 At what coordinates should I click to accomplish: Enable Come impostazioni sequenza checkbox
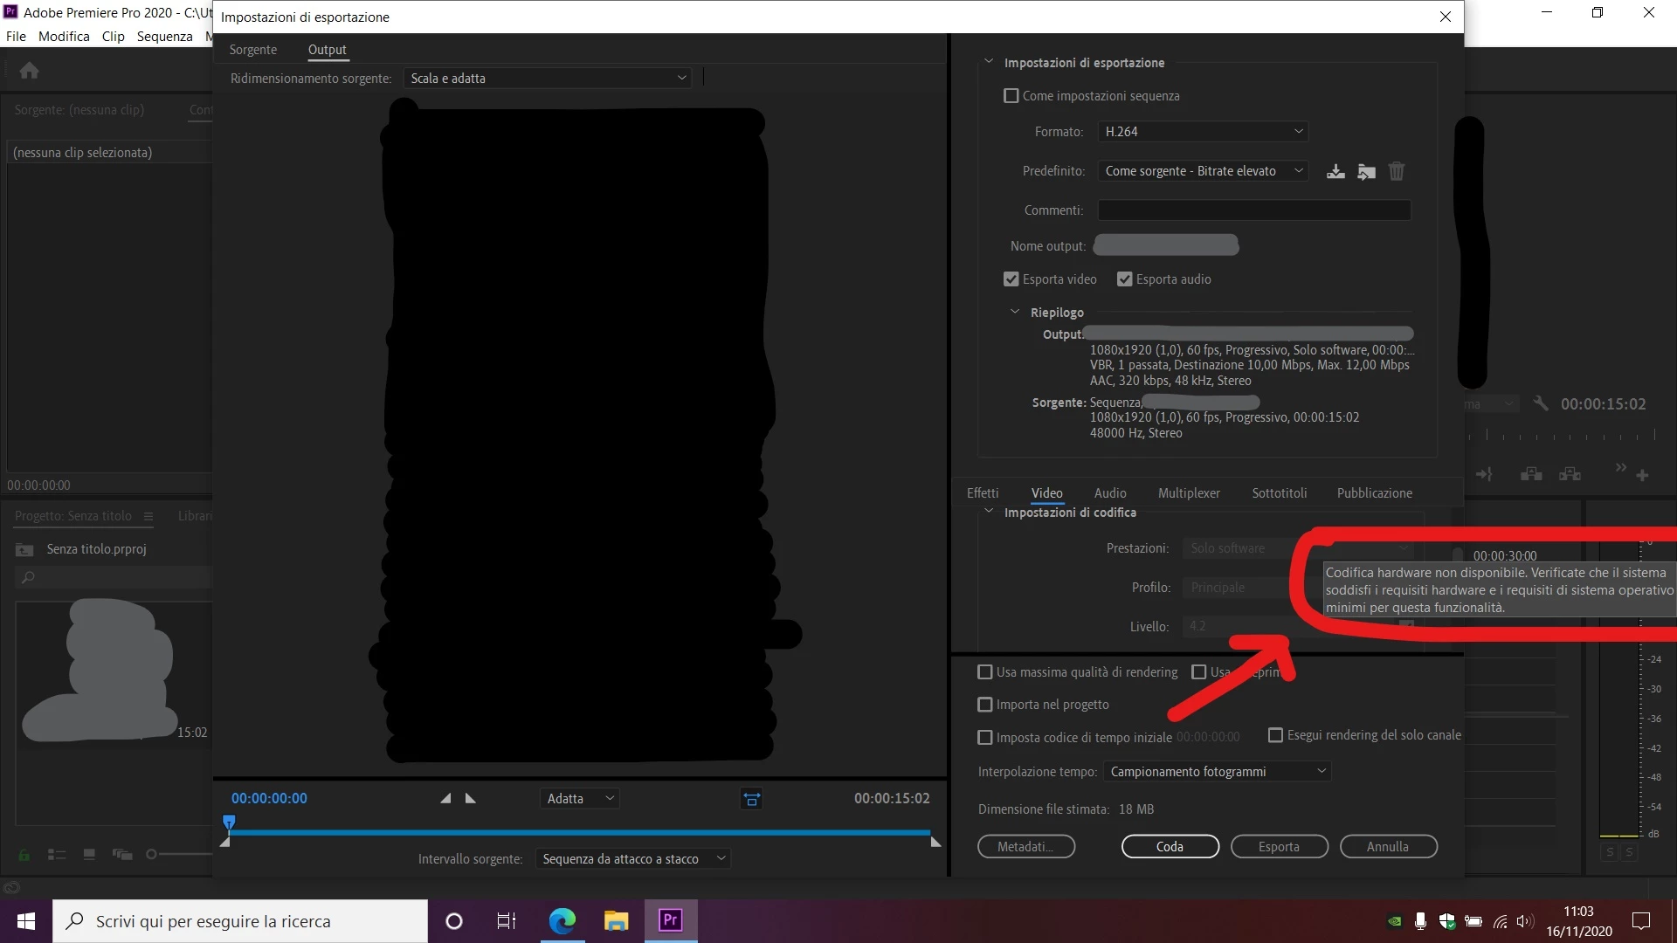pyautogui.click(x=1011, y=96)
